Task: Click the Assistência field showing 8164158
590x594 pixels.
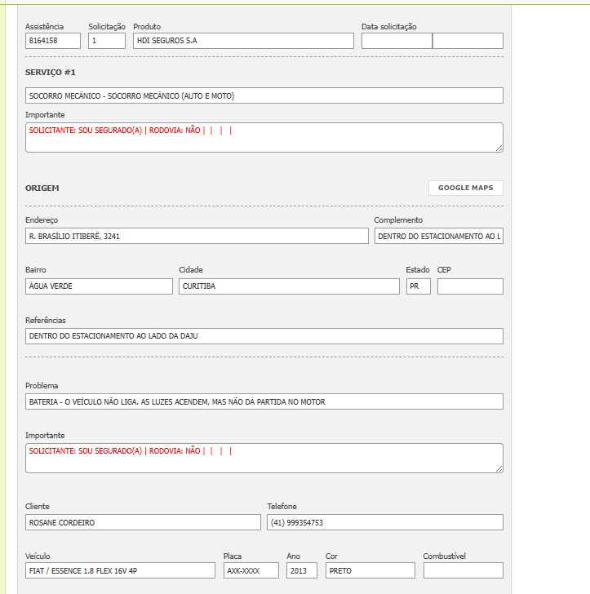Action: click(x=53, y=41)
